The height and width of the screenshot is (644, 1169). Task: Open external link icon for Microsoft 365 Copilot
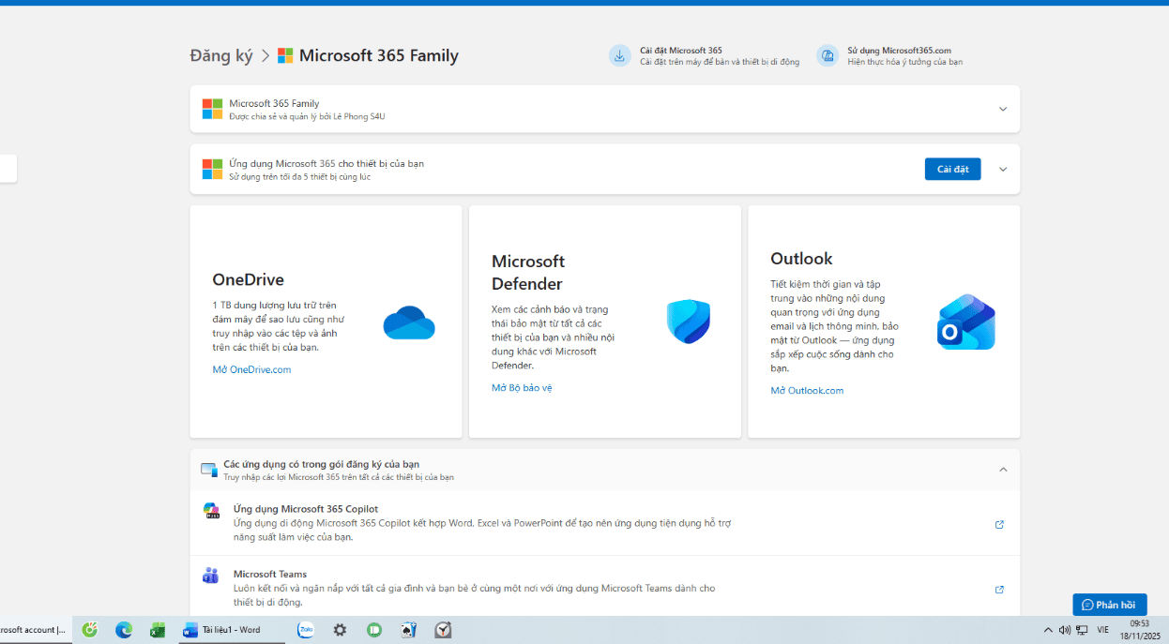999,525
